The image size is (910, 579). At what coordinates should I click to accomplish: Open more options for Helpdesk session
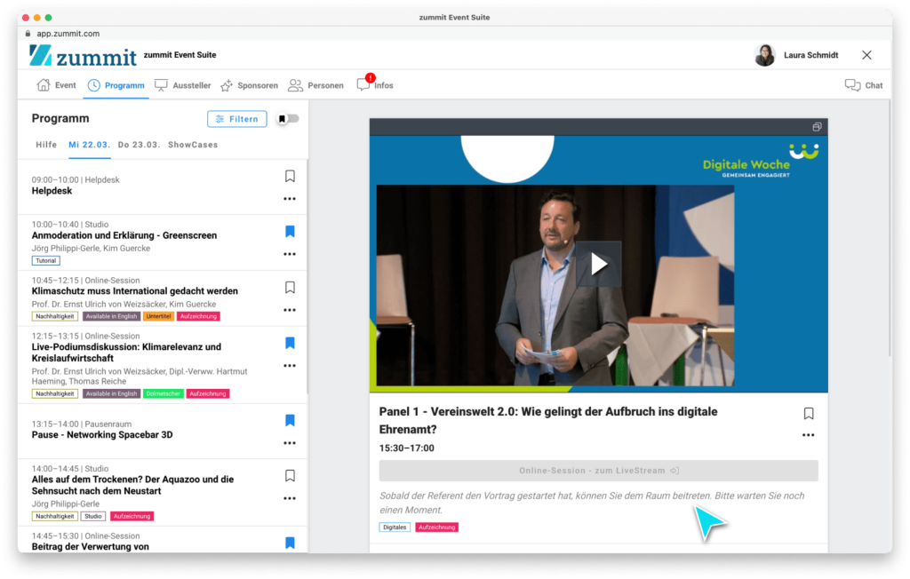pyautogui.click(x=290, y=199)
